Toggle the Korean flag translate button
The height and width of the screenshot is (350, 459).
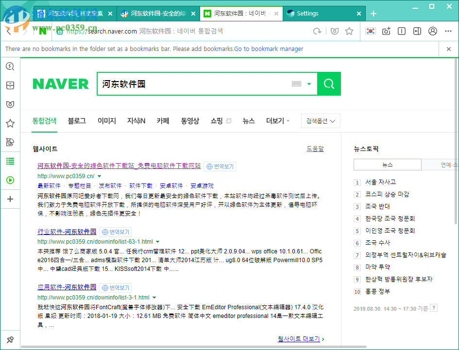pyautogui.click(x=371, y=31)
